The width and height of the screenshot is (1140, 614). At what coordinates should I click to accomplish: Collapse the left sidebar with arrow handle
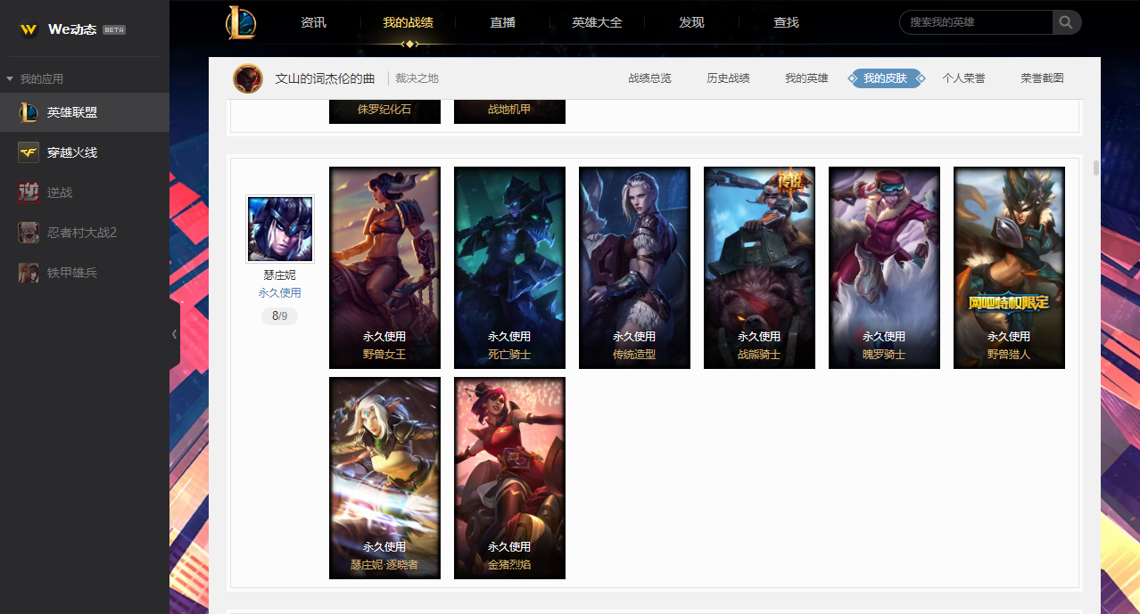pyautogui.click(x=174, y=334)
